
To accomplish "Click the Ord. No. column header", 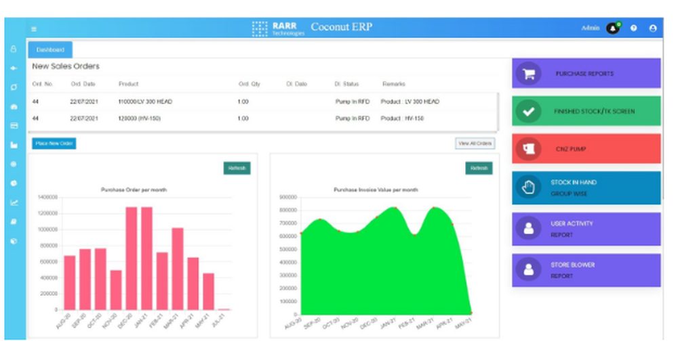I will [x=42, y=84].
